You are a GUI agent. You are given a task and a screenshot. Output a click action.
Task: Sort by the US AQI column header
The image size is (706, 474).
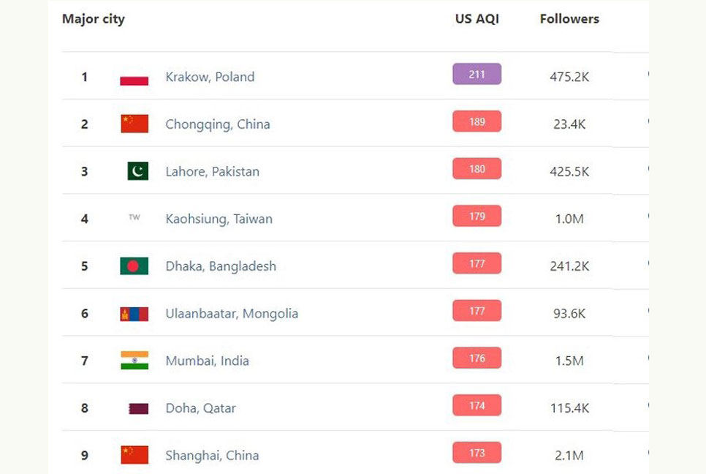point(477,19)
